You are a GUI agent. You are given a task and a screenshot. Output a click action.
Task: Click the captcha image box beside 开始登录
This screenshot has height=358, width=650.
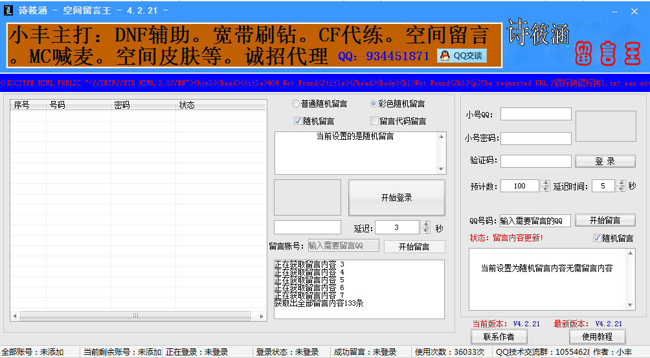point(308,197)
